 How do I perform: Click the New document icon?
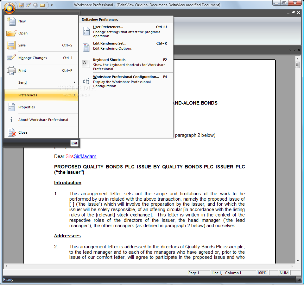pyautogui.click(x=11, y=21)
